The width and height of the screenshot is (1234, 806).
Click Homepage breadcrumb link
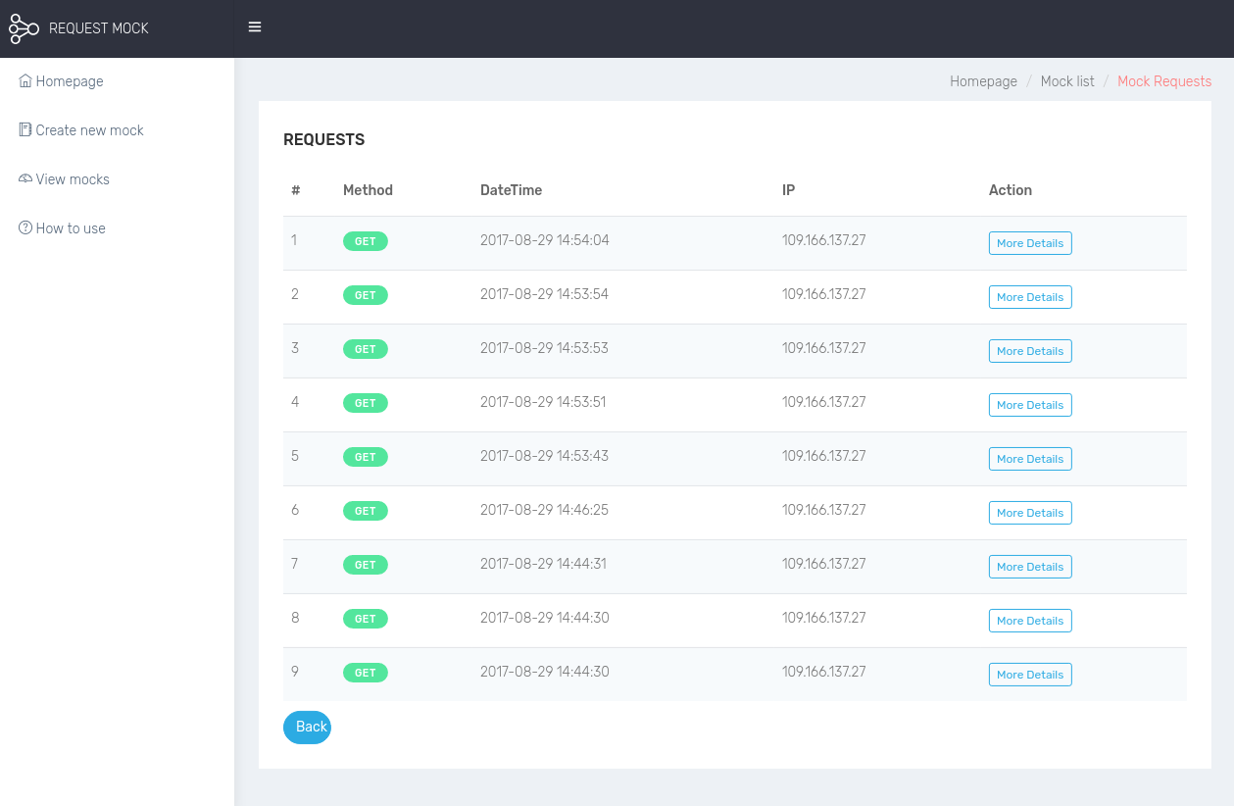pos(983,81)
